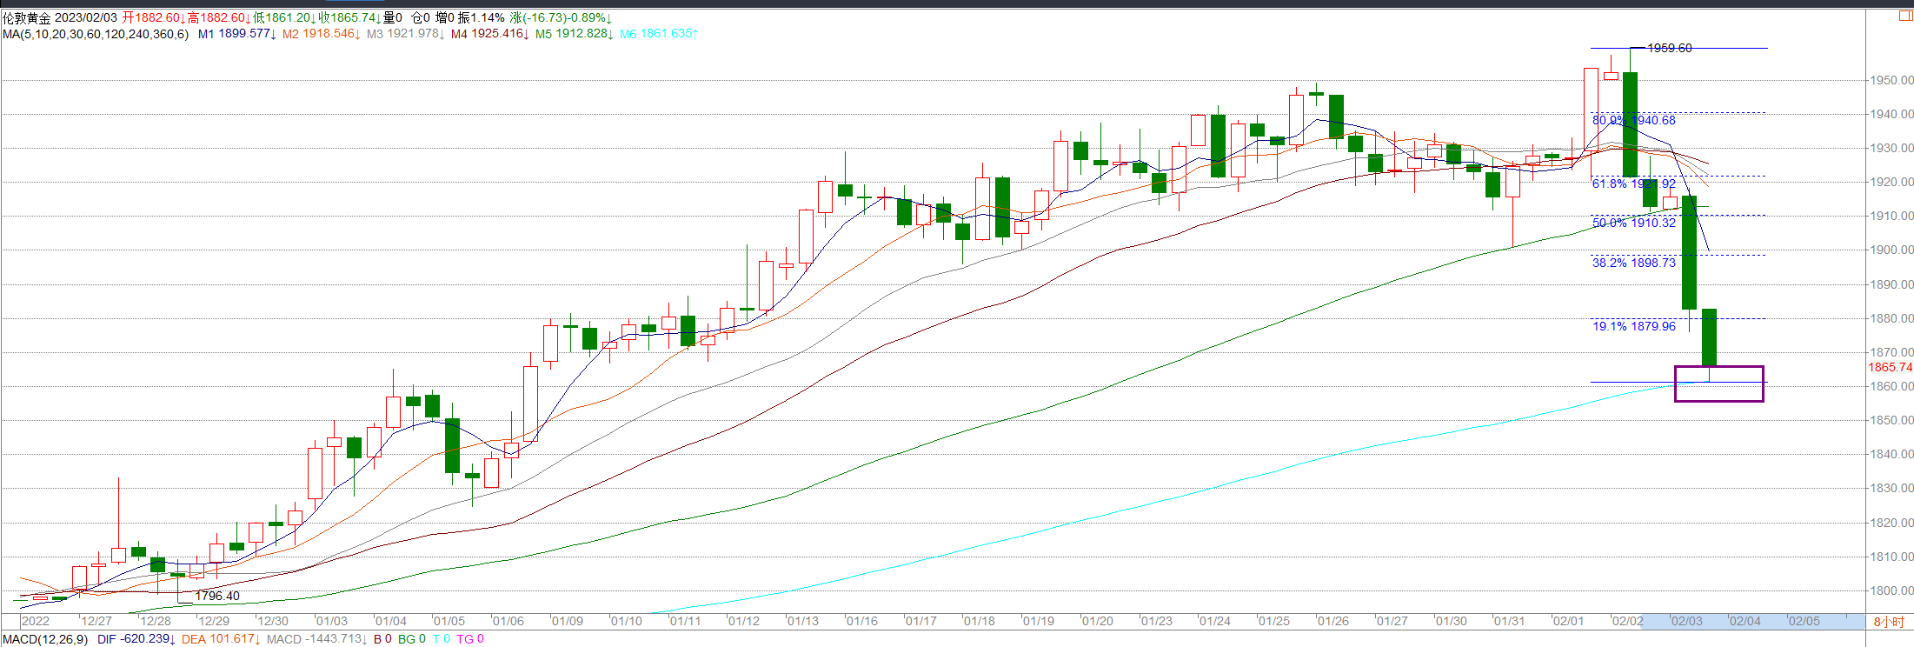Click the 1880.00 price axis label

click(x=1891, y=318)
